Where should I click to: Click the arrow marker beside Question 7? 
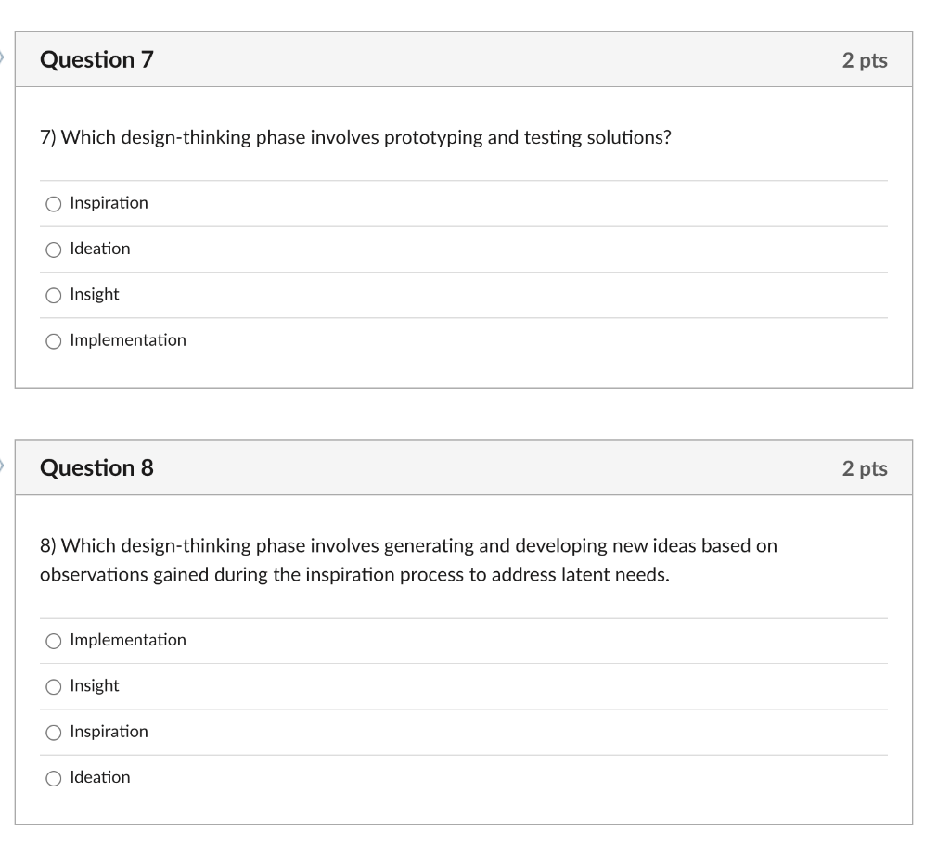pos(3,56)
